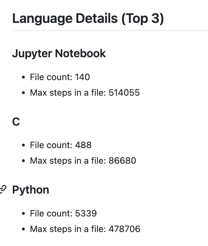Select Max steps in a file: 514055
The width and height of the screenshot is (208, 246).
point(85,92)
